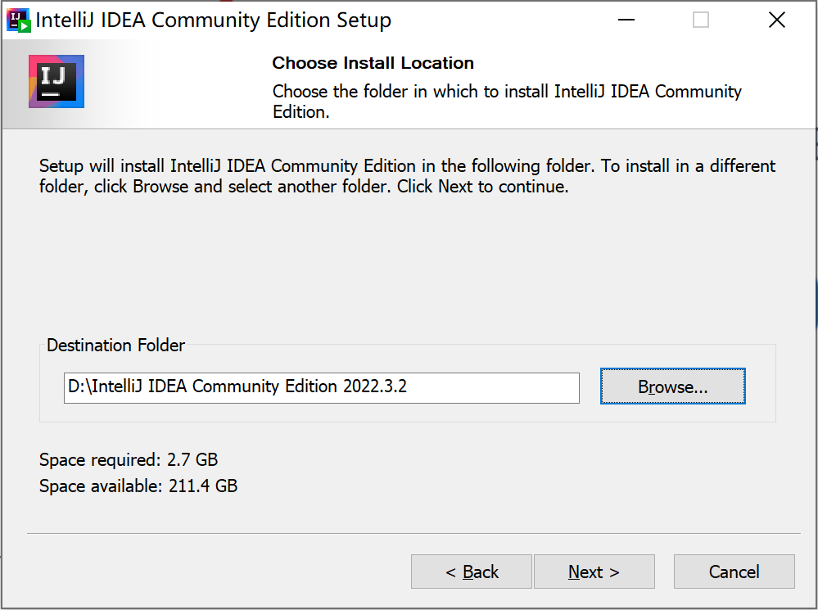Click the IntelliJ IDEA IJ logo
The image size is (818, 610).
tap(56, 81)
